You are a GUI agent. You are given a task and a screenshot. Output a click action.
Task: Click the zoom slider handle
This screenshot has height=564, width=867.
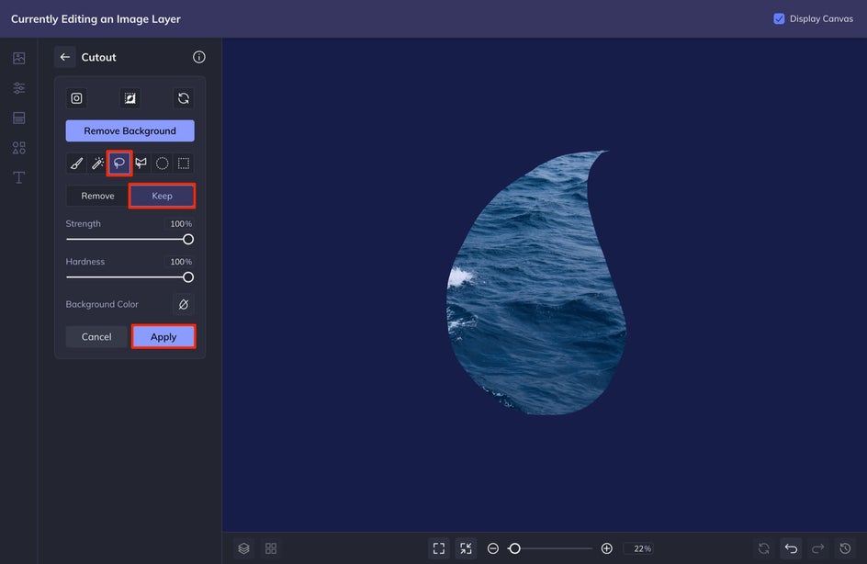514,548
